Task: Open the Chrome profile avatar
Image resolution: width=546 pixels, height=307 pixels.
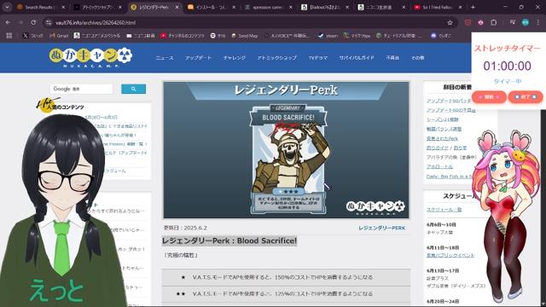Action: (526, 23)
